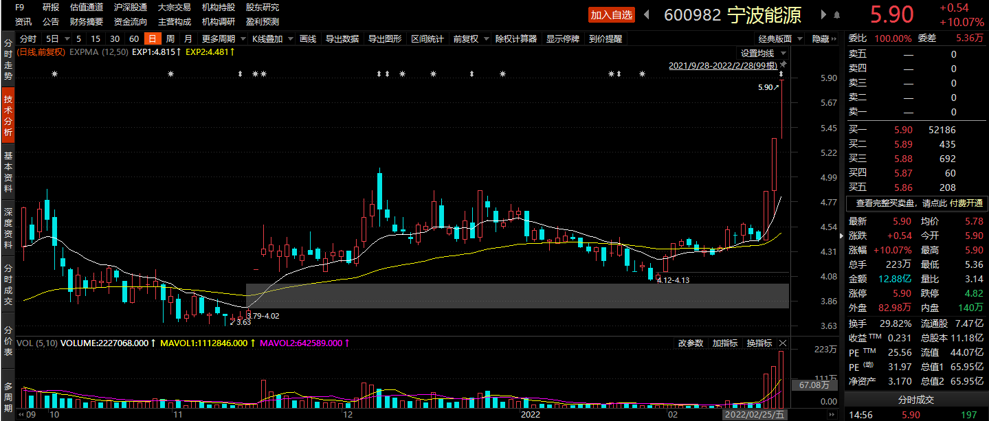Click the 2021/9/28-2022/2/28 date range link
Image resolution: width=989 pixels, height=421 pixels.
pyautogui.click(x=723, y=66)
